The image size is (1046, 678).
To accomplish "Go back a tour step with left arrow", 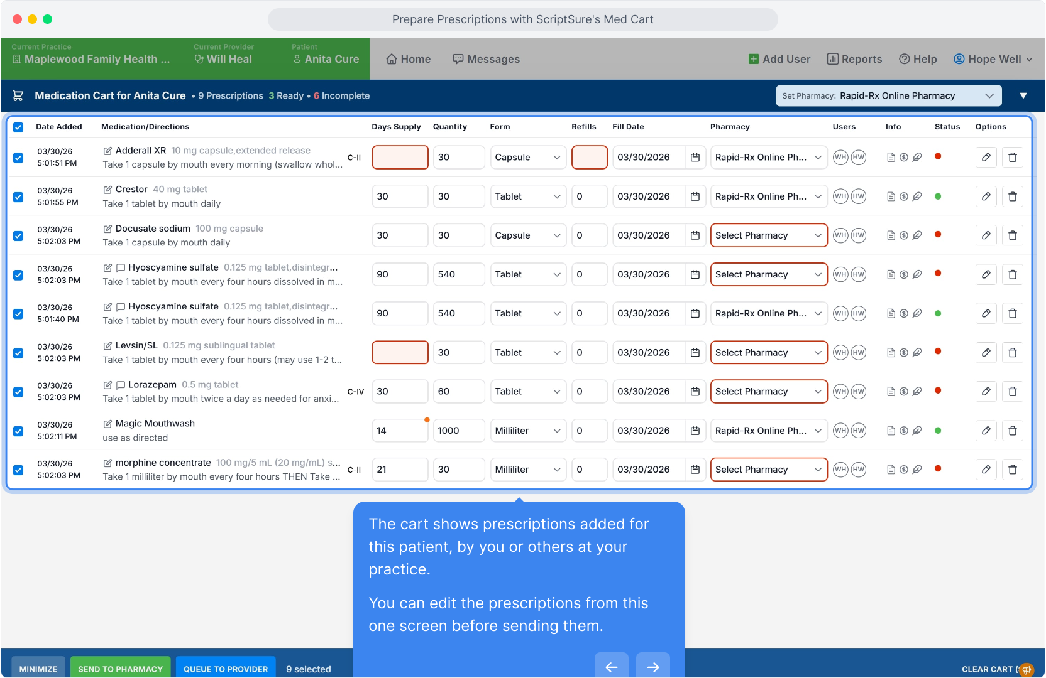I will (612, 666).
